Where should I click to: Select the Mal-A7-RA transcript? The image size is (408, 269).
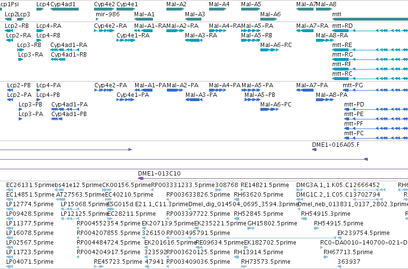point(305,31)
